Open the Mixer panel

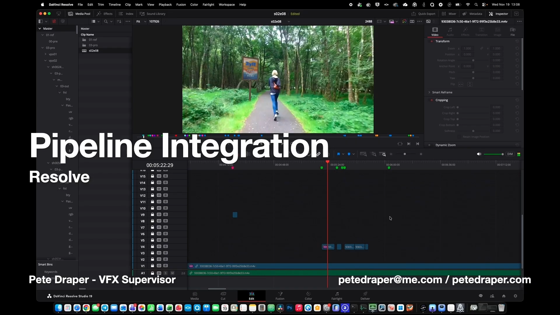(x=449, y=14)
